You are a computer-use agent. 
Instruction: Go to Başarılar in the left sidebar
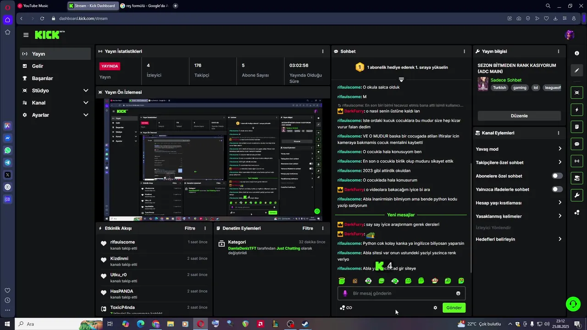pos(55,78)
